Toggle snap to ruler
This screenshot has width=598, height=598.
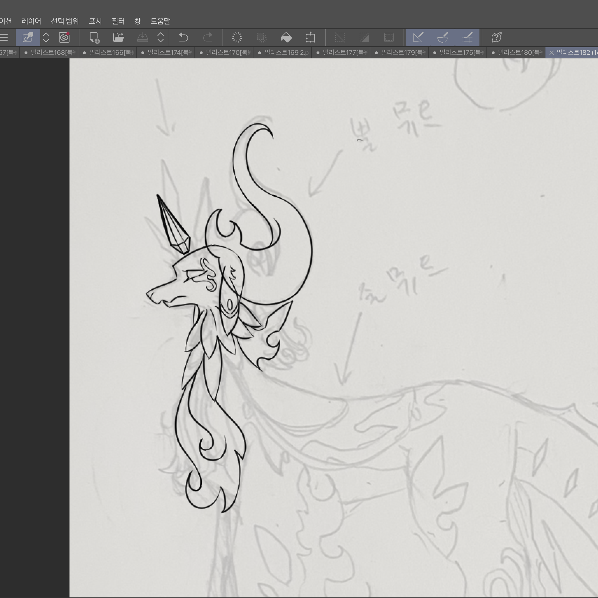pyautogui.click(x=418, y=37)
